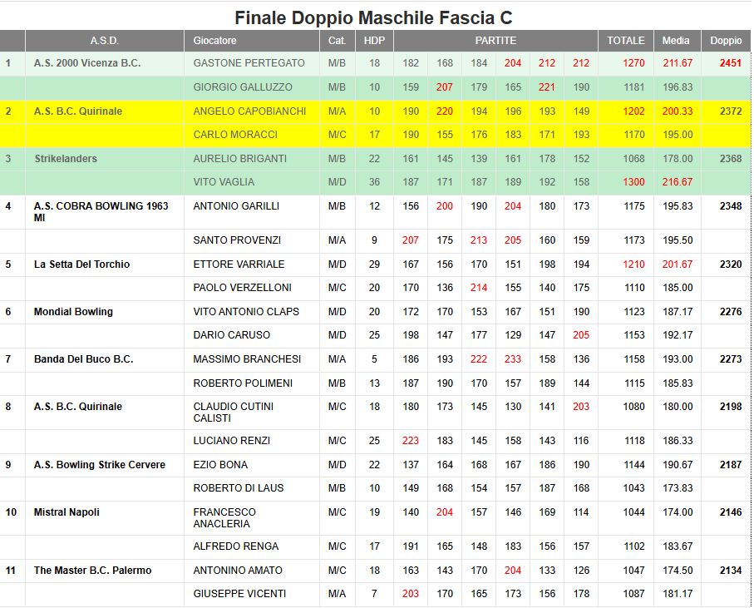Click the TOTALE column header
The width and height of the screenshot is (754, 608).
625,40
